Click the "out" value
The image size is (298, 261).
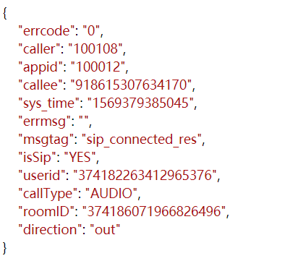105,230
